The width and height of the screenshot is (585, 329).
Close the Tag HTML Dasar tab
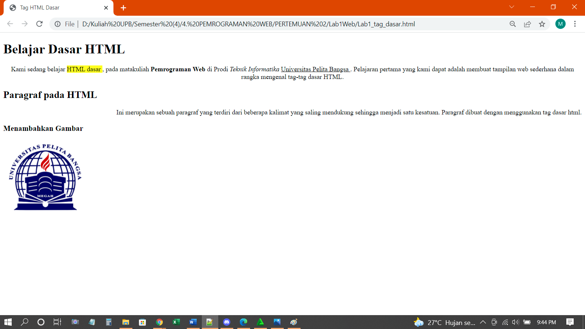106,8
